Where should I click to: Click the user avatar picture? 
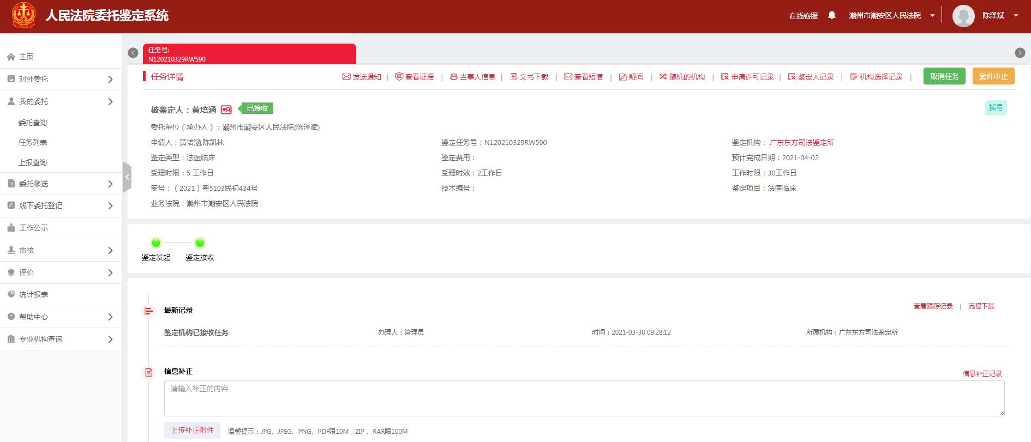[x=963, y=16]
